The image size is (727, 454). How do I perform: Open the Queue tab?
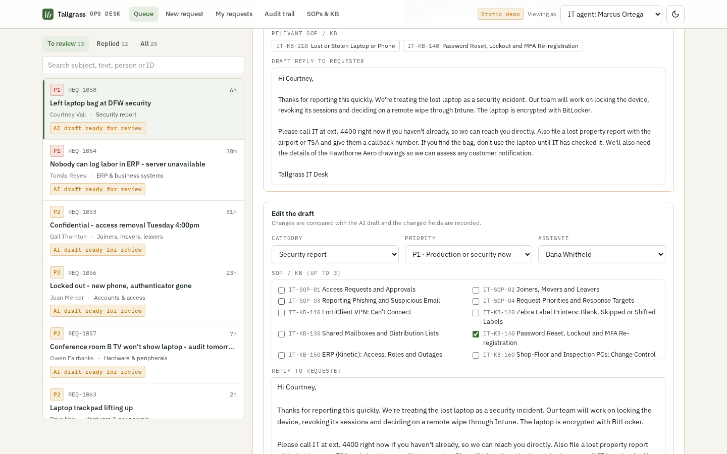tap(143, 14)
